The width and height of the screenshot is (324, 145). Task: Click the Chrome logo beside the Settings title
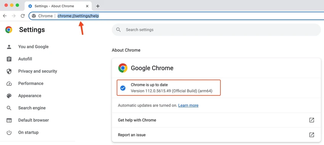(9, 30)
